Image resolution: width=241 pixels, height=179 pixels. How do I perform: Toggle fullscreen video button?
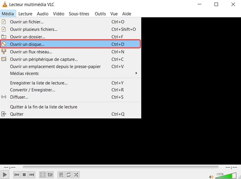42,175
